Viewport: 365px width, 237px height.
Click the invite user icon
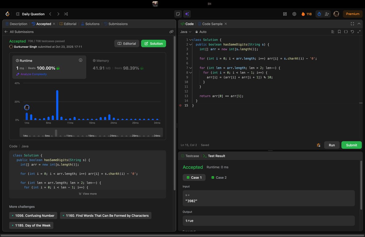(x=327, y=14)
